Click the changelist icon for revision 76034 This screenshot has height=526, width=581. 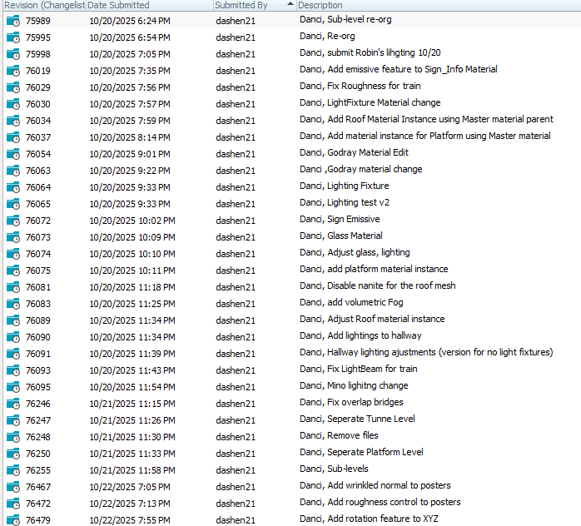click(x=13, y=121)
